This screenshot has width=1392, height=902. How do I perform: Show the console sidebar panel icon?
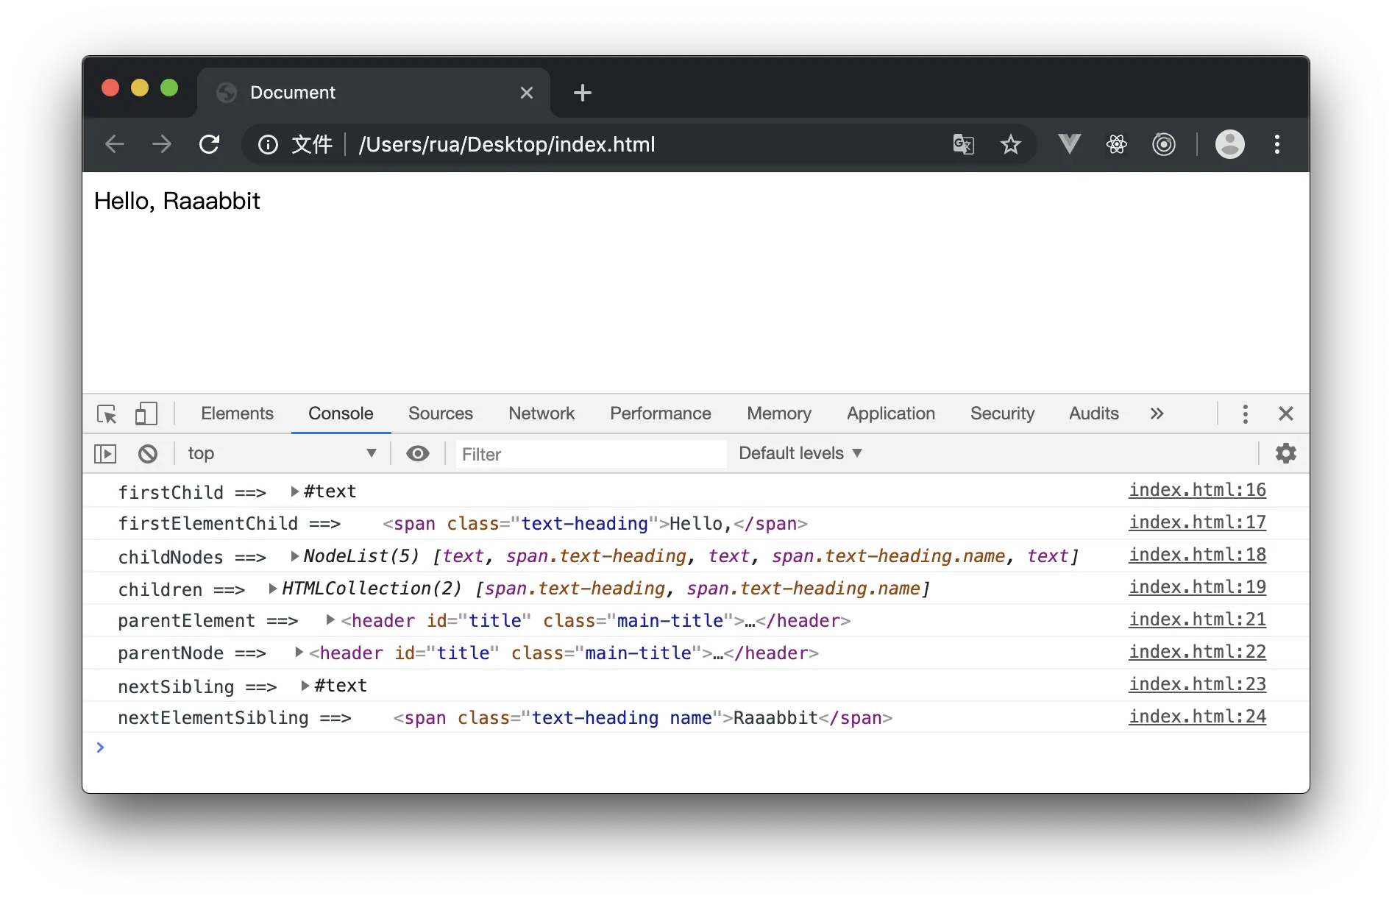pyautogui.click(x=105, y=454)
